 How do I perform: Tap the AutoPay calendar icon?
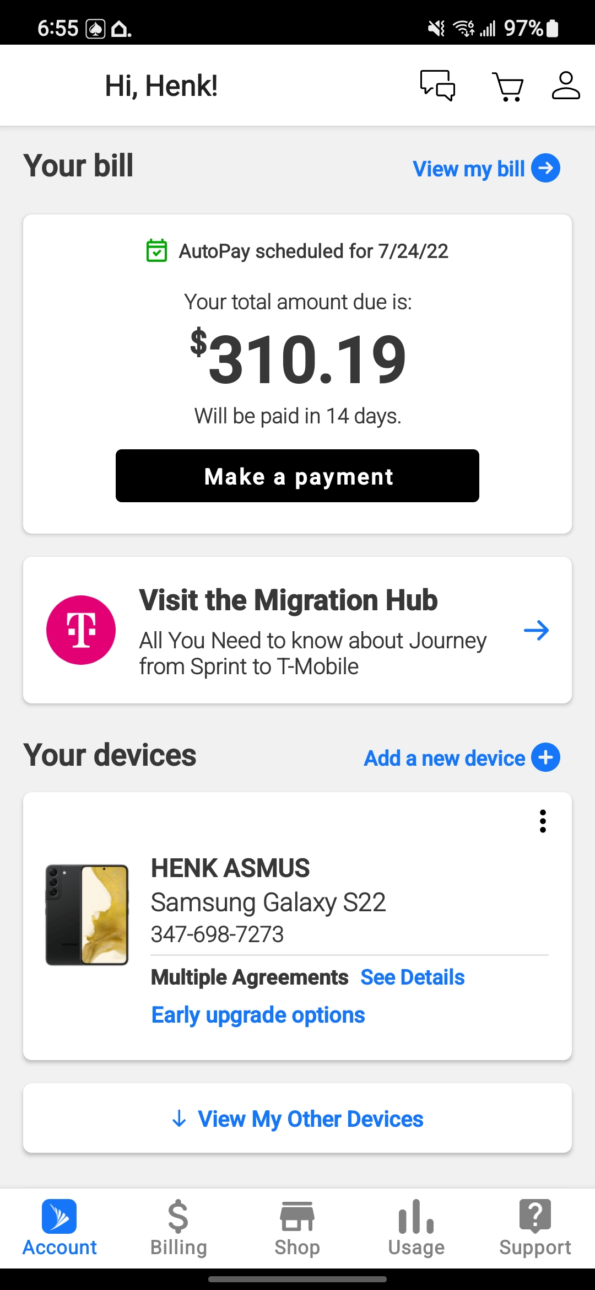pyautogui.click(x=157, y=251)
